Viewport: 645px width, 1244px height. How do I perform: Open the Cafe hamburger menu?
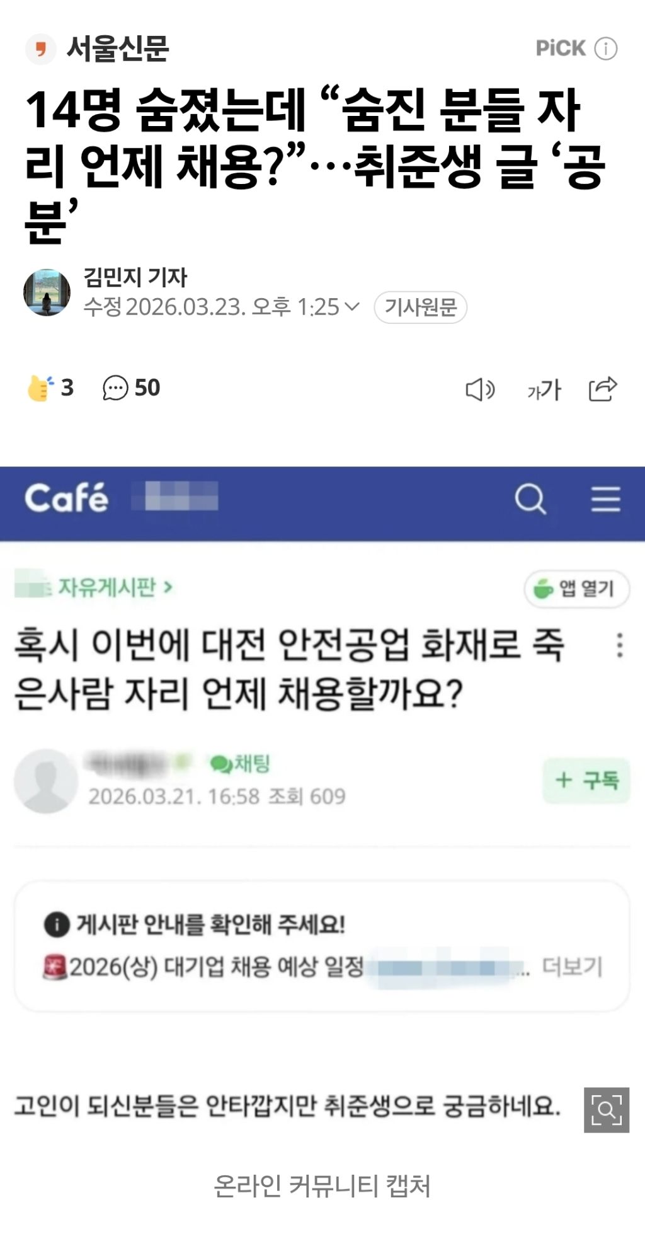tap(605, 499)
